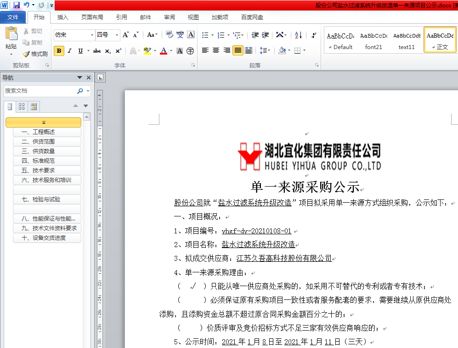
Task: Select the Format Painter (格式刷)
Action: [35, 54]
